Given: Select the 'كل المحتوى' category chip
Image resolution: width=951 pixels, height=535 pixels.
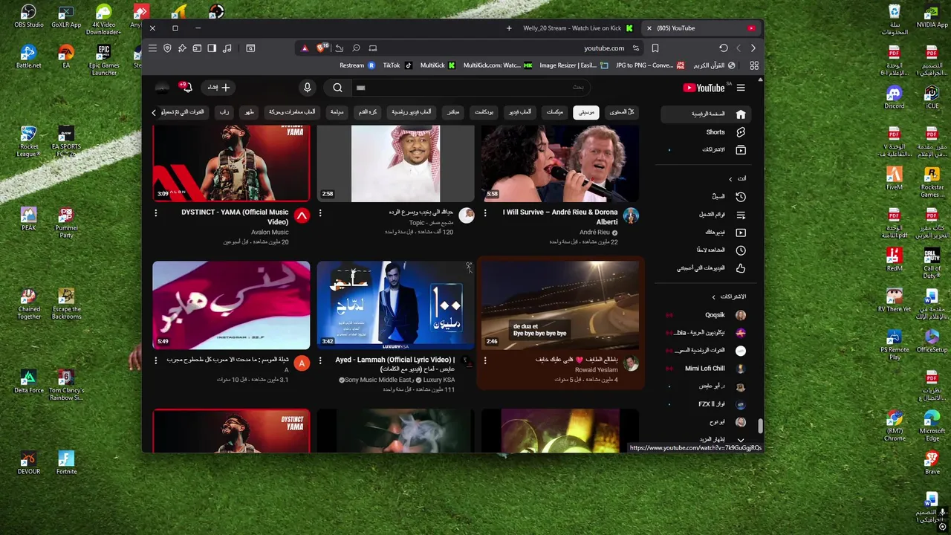Looking at the screenshot, I should pos(621,112).
